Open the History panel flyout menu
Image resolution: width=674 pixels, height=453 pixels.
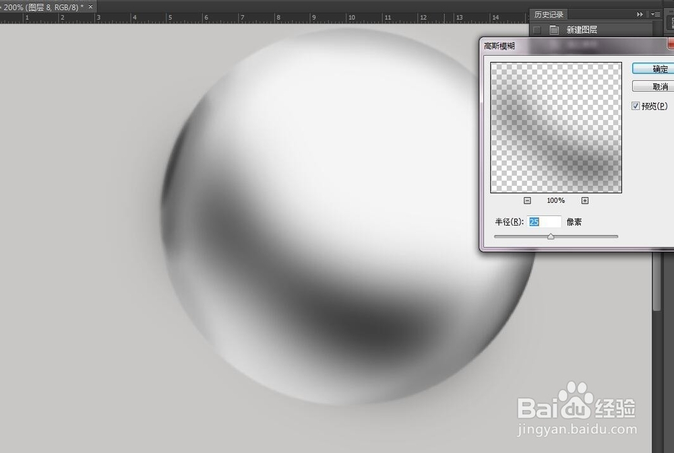point(656,15)
